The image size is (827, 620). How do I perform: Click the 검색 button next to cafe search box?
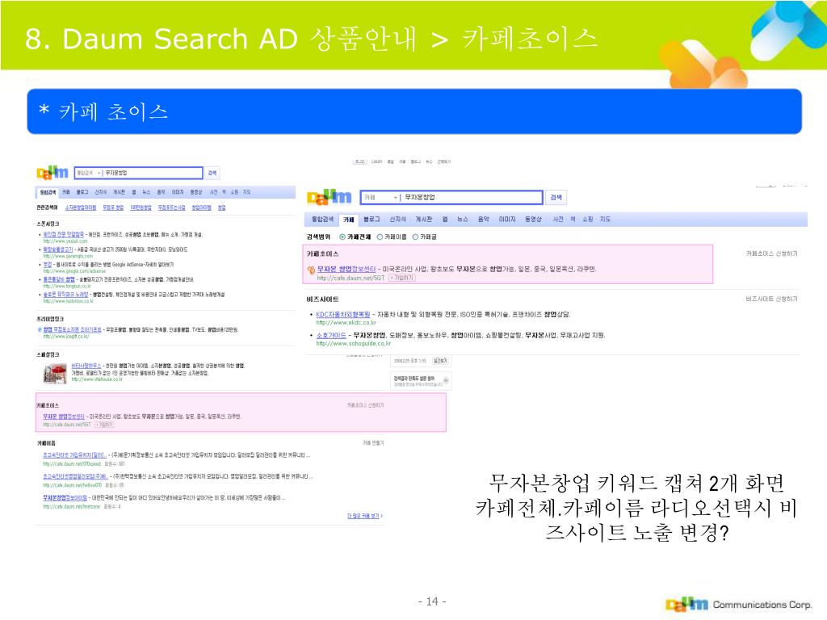(x=556, y=197)
